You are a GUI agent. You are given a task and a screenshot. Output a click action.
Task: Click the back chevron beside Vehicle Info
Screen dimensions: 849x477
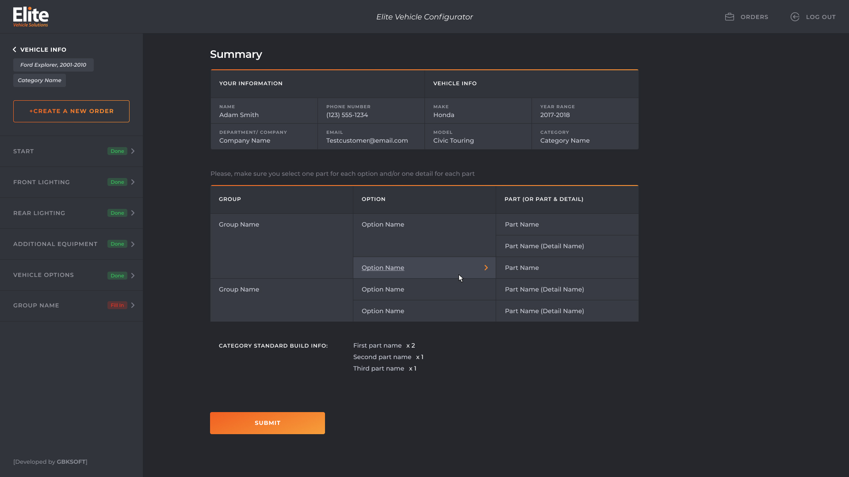(x=15, y=49)
